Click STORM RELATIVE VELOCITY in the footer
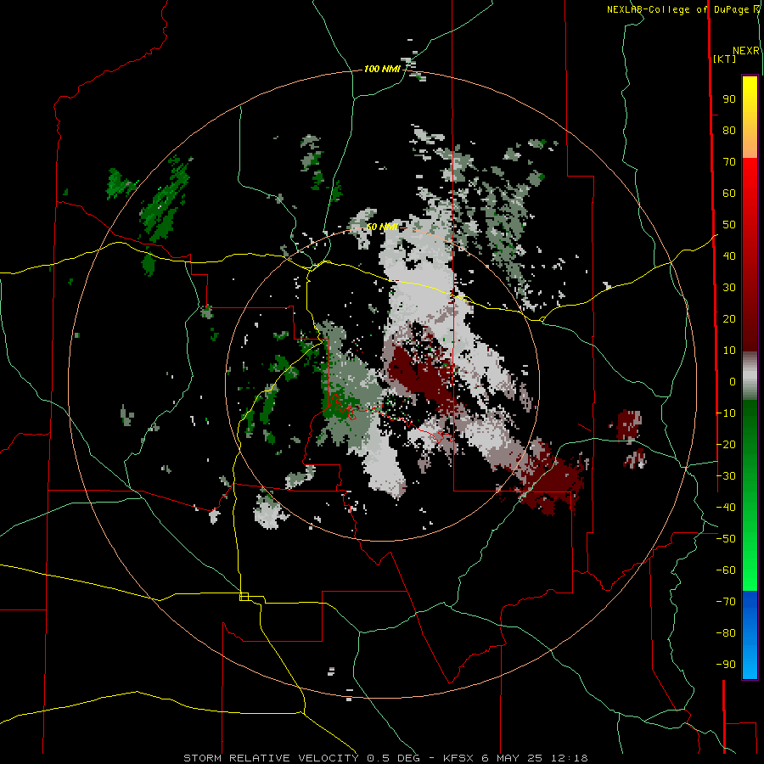The height and width of the screenshot is (764, 764). click(271, 758)
